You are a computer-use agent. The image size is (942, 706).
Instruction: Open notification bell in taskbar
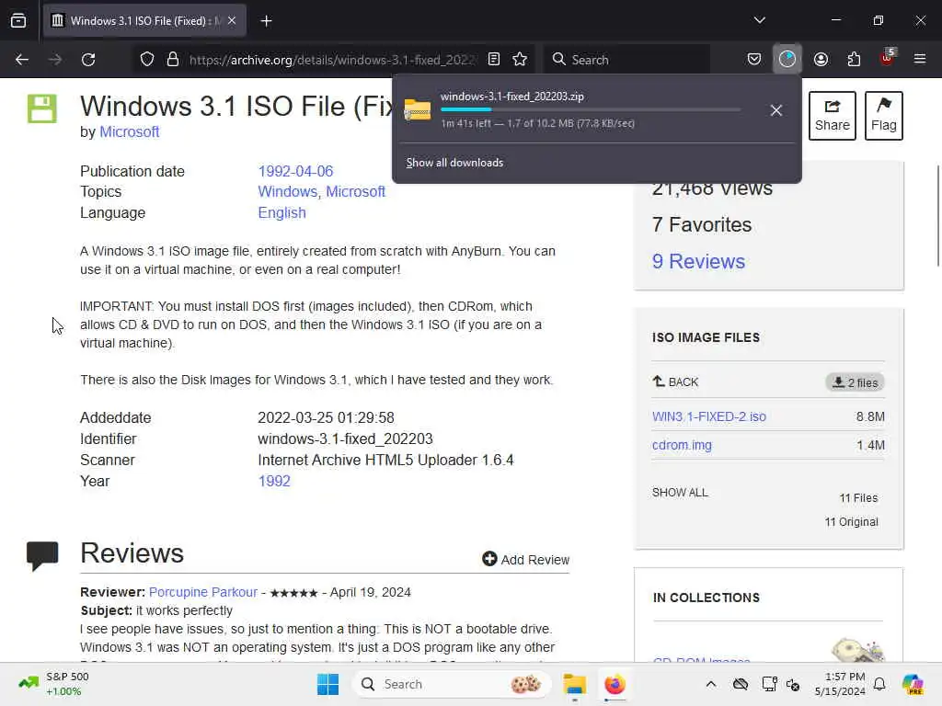[x=879, y=684]
